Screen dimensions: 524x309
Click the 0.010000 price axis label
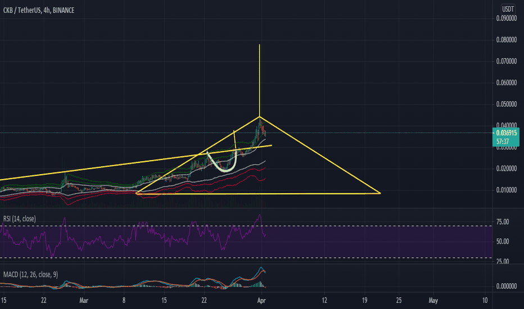507,190
